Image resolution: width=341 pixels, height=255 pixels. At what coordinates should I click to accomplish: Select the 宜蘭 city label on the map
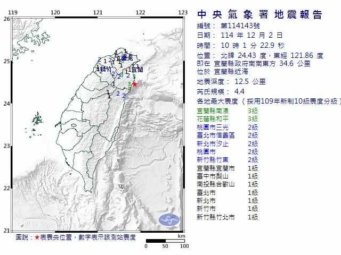pyautogui.click(x=137, y=70)
